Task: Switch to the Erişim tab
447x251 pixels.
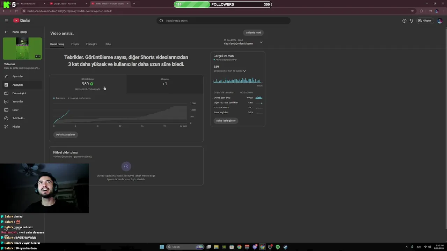Action: [x=75, y=44]
